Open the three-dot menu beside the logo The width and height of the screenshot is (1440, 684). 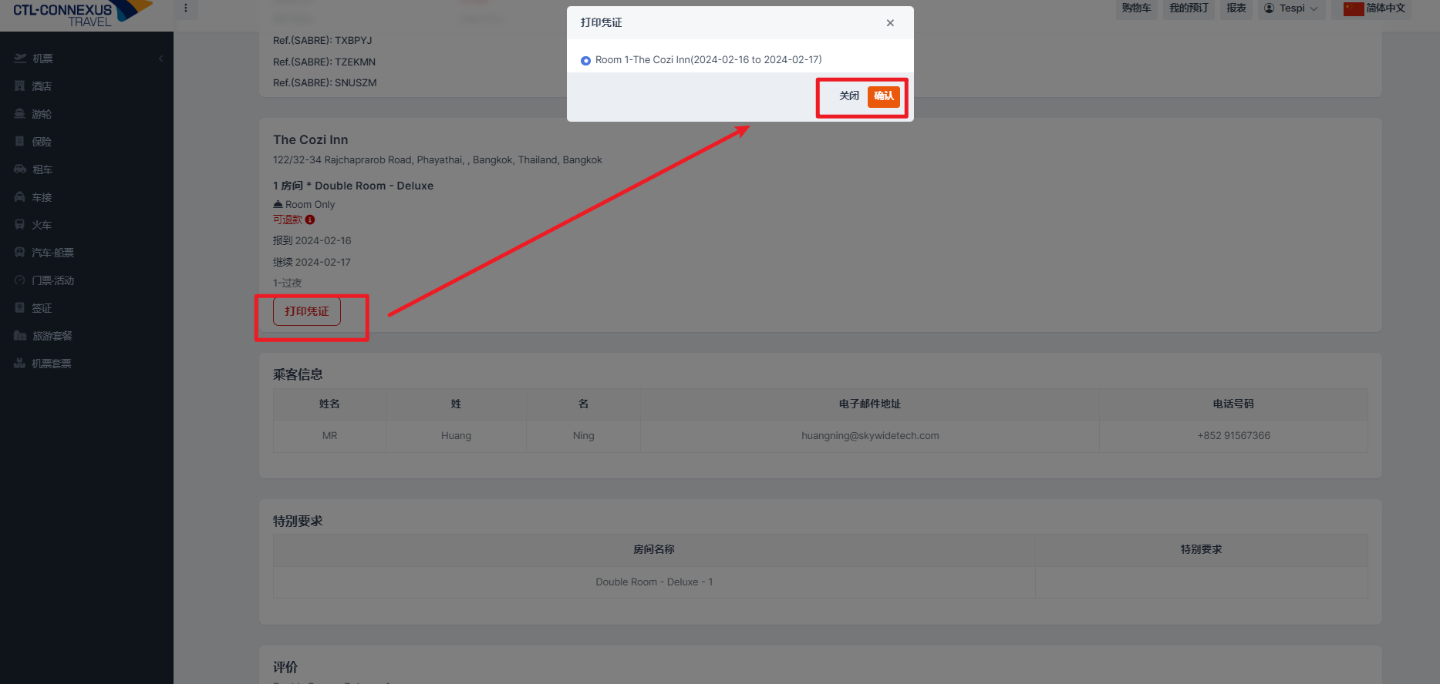click(x=186, y=8)
